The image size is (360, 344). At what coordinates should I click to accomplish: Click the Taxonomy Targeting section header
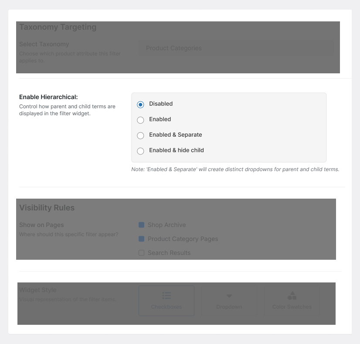[58, 27]
